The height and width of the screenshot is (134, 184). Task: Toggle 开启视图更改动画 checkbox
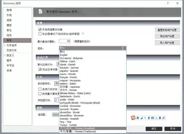point(40,29)
